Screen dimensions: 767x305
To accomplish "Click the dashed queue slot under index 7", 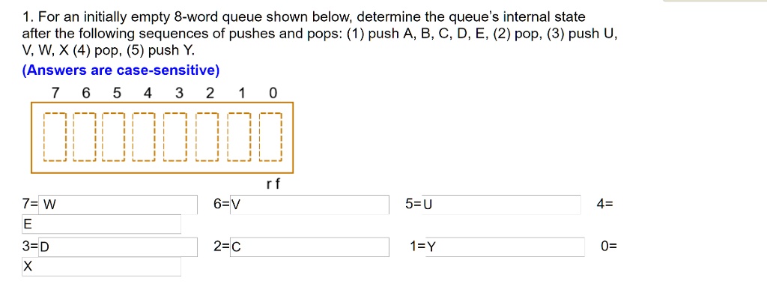I will (55, 137).
